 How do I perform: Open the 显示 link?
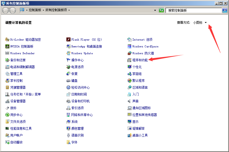pyautogui.click(x=135, y=122)
